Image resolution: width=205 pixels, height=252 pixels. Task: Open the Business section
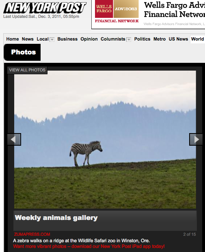67,39
